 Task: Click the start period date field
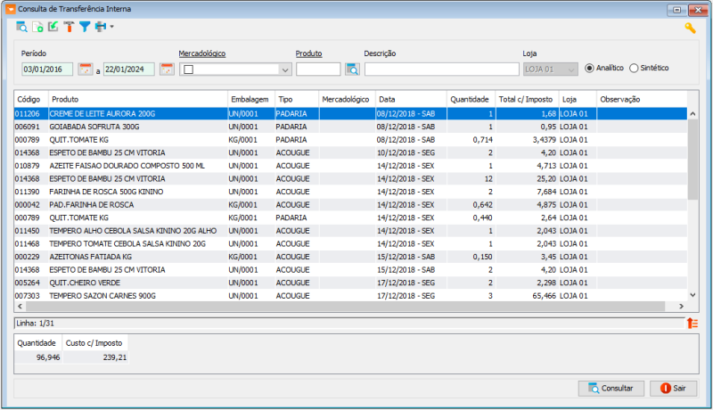click(47, 70)
